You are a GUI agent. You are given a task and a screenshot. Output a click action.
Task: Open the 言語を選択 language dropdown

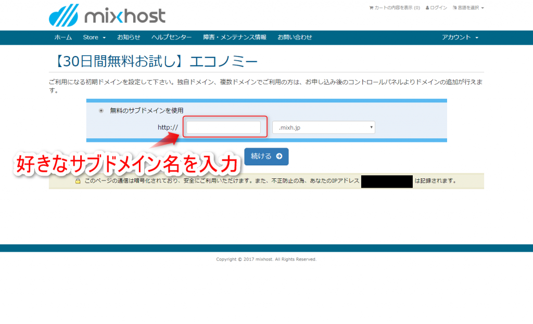tap(468, 8)
